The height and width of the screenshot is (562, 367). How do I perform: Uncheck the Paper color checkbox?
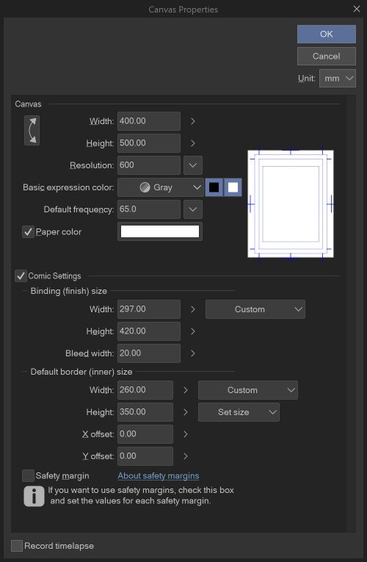tap(28, 232)
